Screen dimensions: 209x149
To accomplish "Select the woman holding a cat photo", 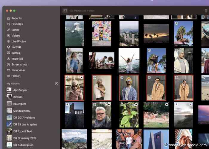I will click(102, 88).
